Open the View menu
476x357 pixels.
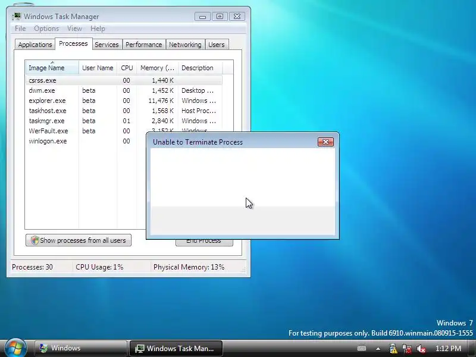click(74, 29)
